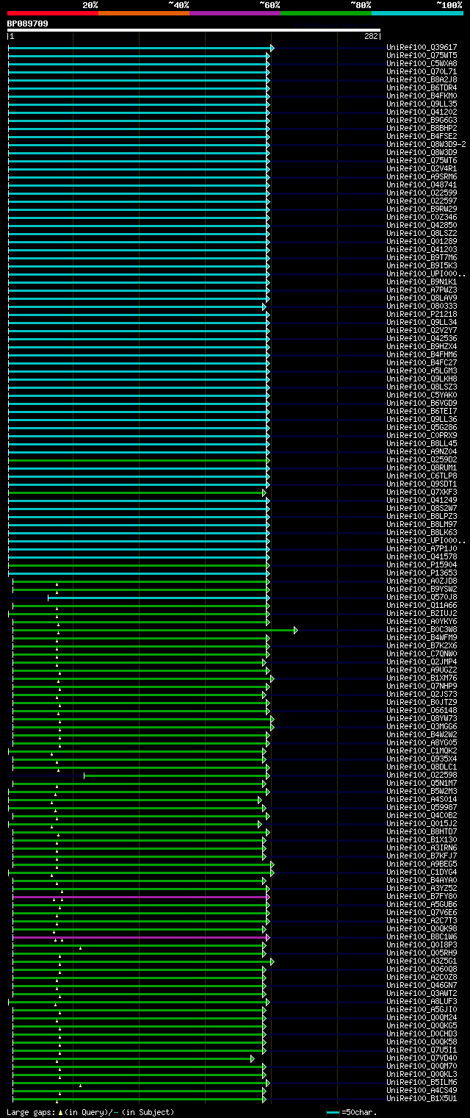
Task: Open hit UniRef100_B4FSE2
Action: [422, 137]
